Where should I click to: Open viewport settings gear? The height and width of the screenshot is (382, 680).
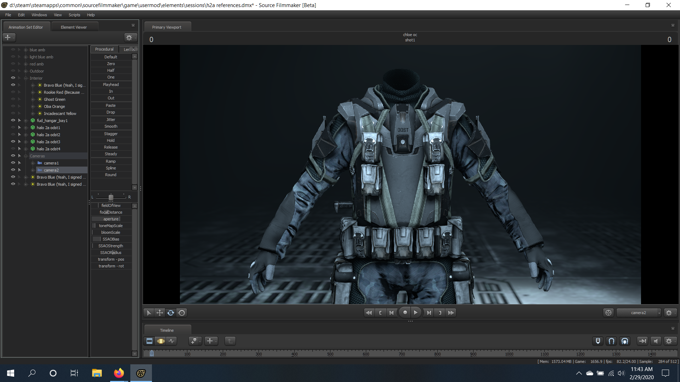point(670,313)
